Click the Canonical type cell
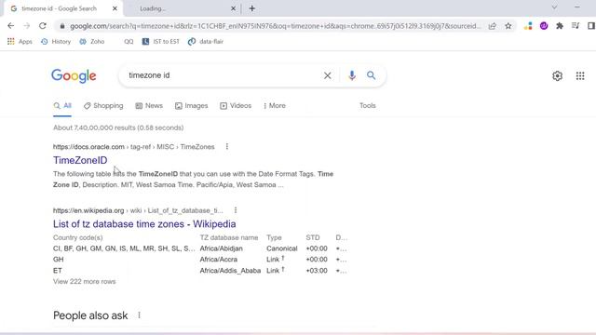 coord(281,248)
